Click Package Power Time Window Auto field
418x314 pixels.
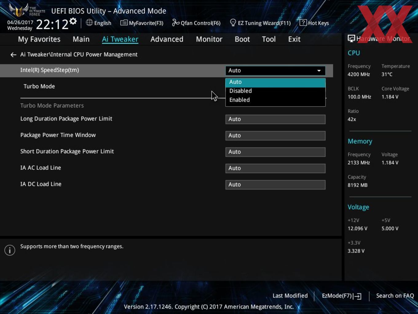pyautogui.click(x=275, y=136)
